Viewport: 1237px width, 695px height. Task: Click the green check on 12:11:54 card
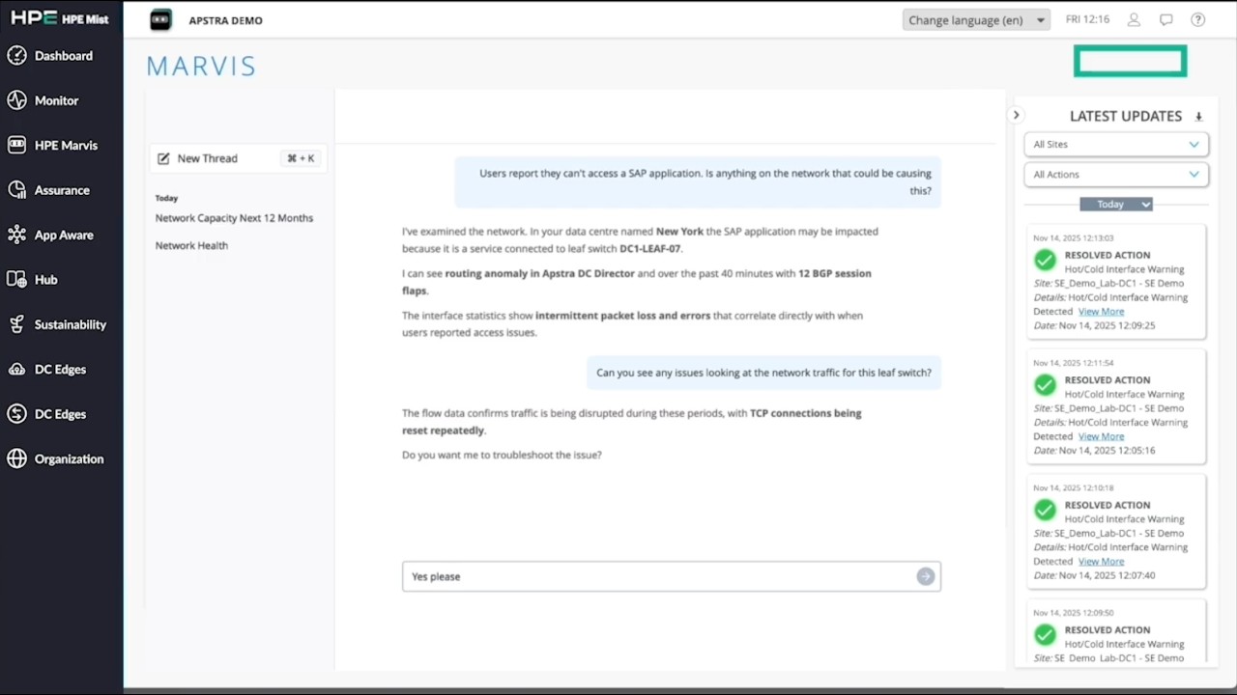point(1045,385)
